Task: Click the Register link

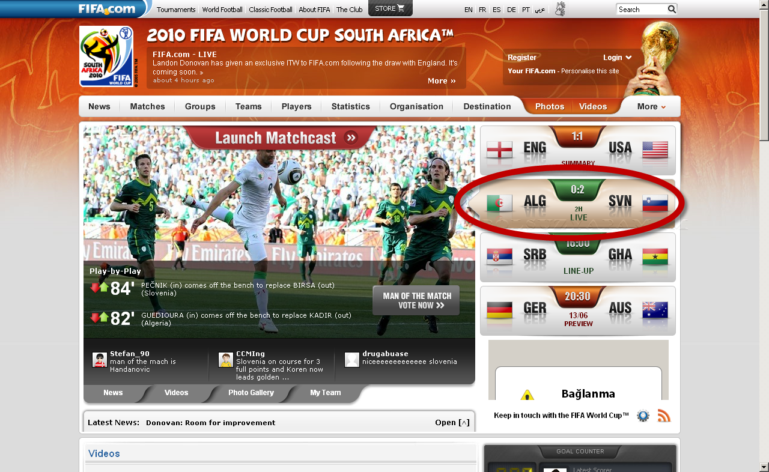Action: tap(522, 58)
